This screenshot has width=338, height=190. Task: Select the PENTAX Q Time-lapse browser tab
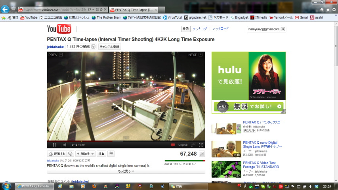(x=134, y=9)
